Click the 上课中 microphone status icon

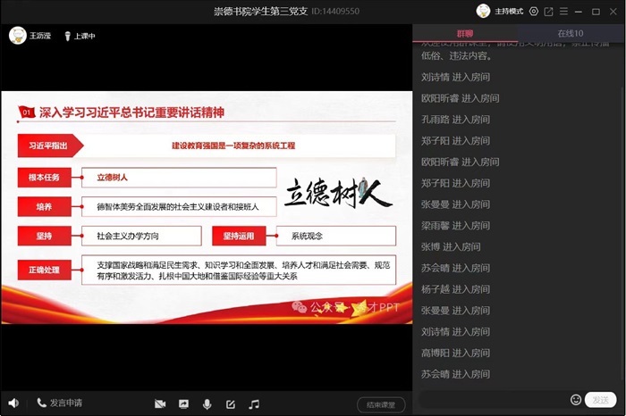pyautogui.click(x=66, y=36)
